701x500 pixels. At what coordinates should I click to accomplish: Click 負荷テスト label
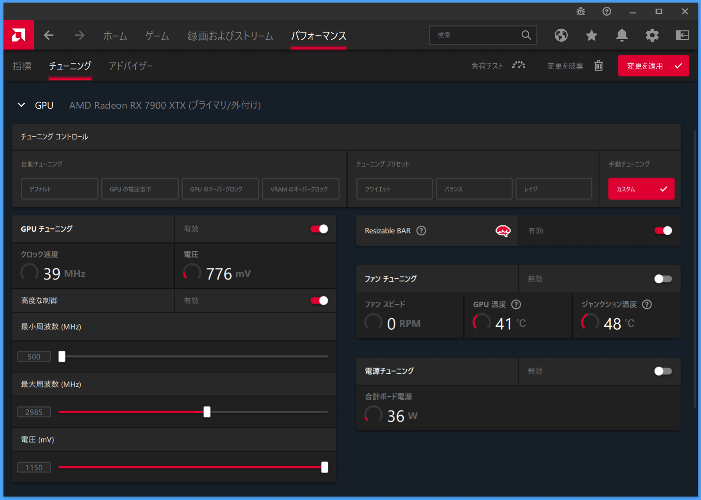[x=487, y=66]
